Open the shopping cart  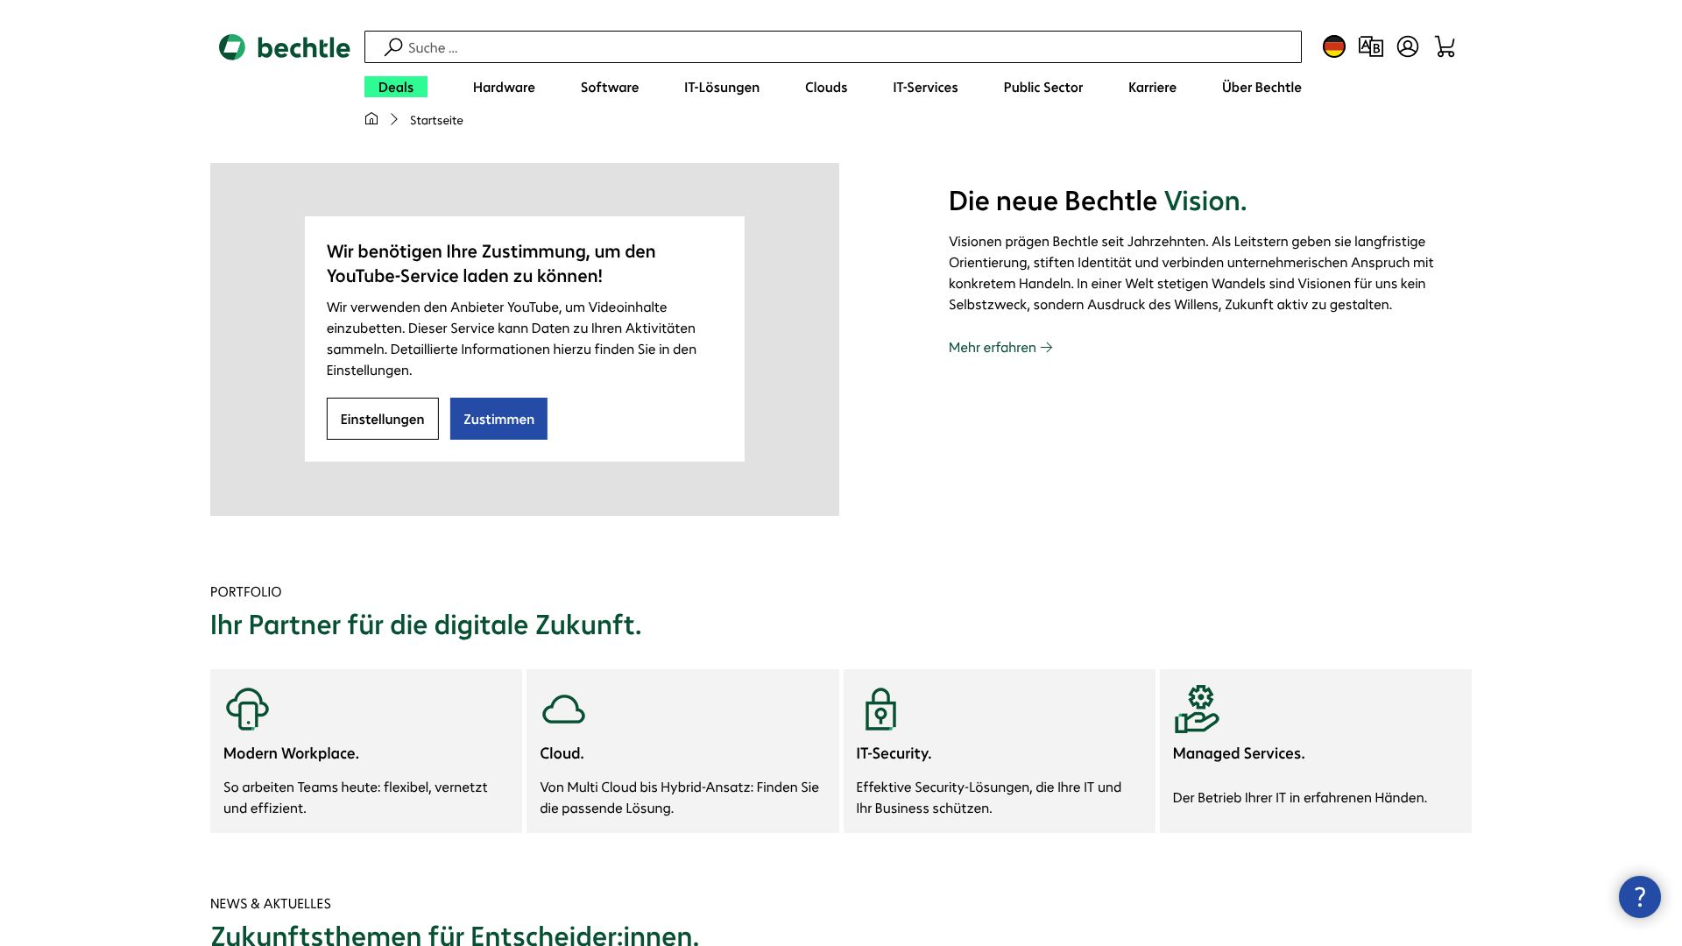1445,46
